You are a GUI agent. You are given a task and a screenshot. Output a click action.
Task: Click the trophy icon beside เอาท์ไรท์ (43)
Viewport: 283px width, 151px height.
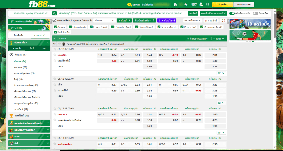(11, 116)
